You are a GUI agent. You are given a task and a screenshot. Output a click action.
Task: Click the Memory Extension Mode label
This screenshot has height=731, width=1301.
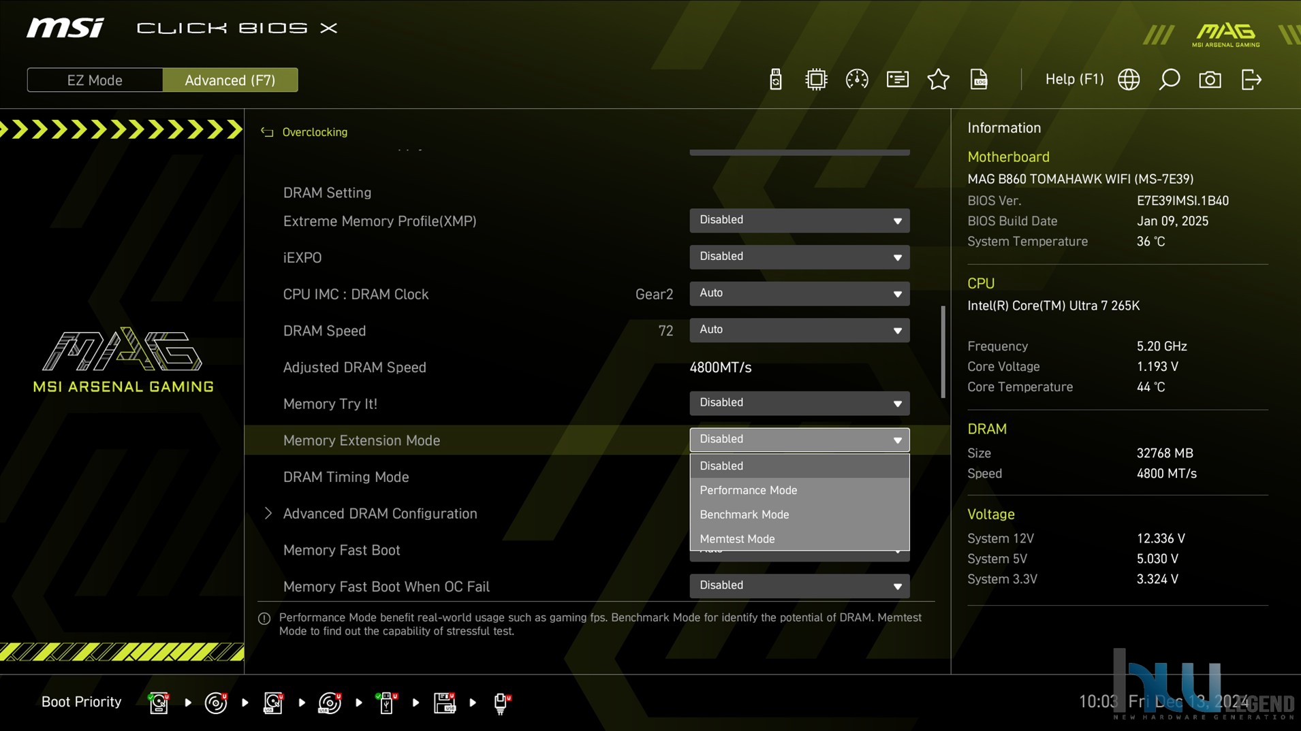361,440
